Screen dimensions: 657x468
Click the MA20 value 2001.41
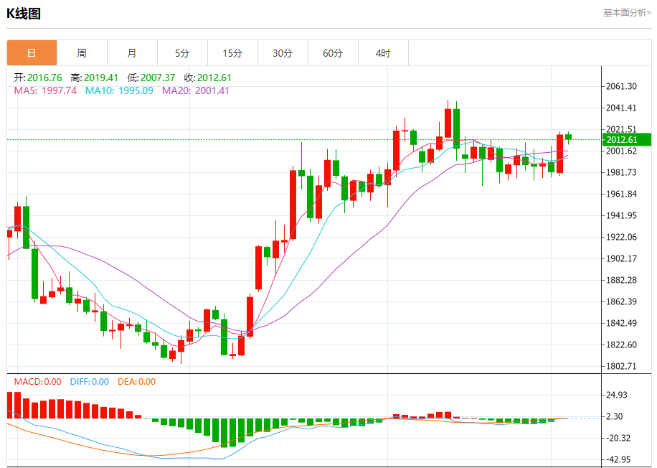pos(212,90)
